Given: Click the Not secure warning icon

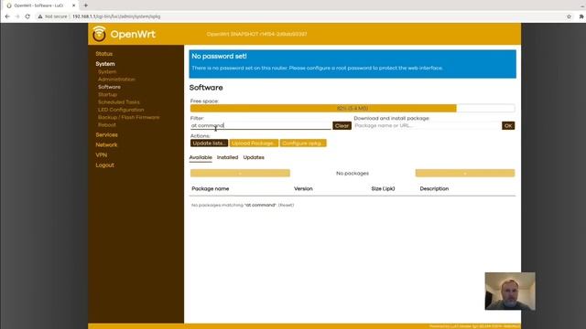Looking at the screenshot, I should pos(40,16).
